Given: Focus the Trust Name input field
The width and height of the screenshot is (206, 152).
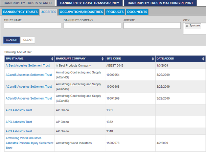Looking at the screenshot, I should click(32, 25).
